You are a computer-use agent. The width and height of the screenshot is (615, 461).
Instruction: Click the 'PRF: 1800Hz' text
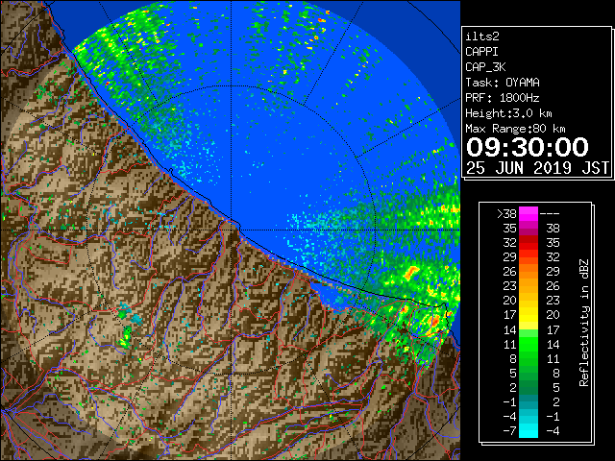coord(503,98)
